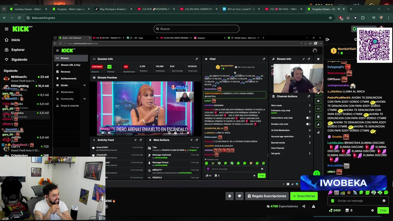This screenshot has width=393, height=221.
Task: Bookmark this page with the star icon
Action: pyautogui.click(x=330, y=18)
